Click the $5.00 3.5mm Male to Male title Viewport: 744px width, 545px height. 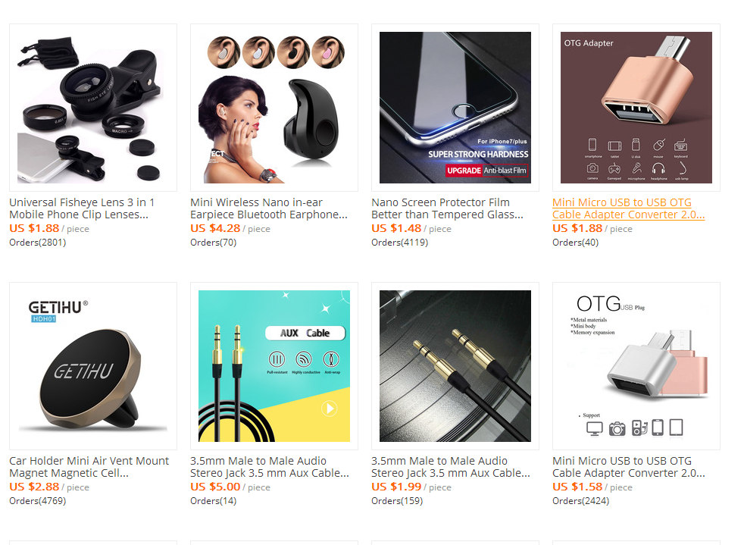[x=270, y=467]
